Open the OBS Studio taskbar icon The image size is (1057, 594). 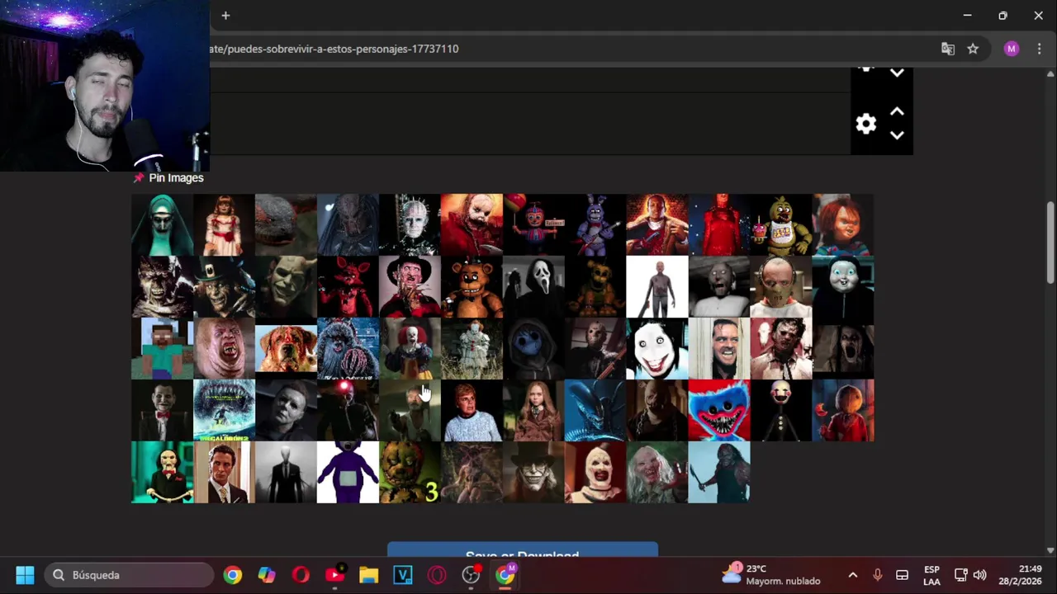point(471,575)
